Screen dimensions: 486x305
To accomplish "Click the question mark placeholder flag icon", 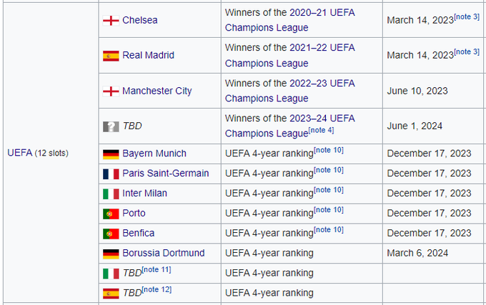I will [111, 126].
